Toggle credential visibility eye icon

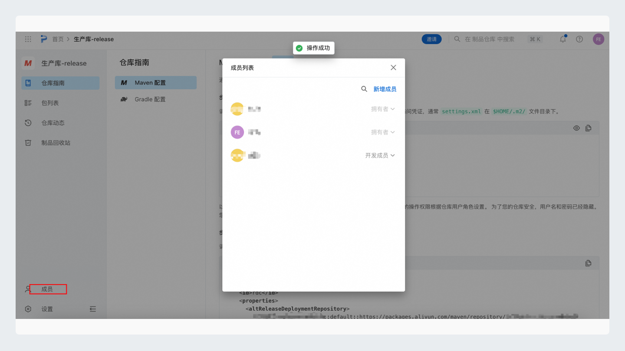click(x=576, y=128)
